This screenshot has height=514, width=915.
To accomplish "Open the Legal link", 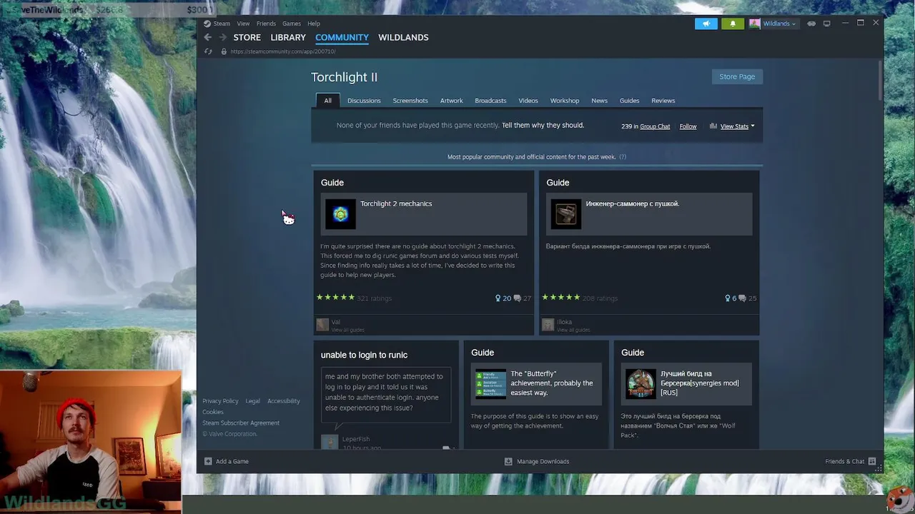I will [x=253, y=401].
